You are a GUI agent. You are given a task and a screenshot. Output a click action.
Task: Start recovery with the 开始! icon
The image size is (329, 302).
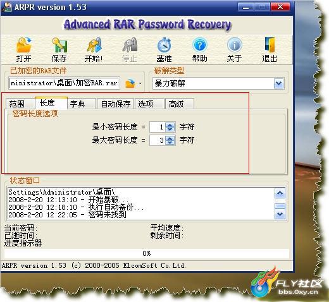click(94, 45)
